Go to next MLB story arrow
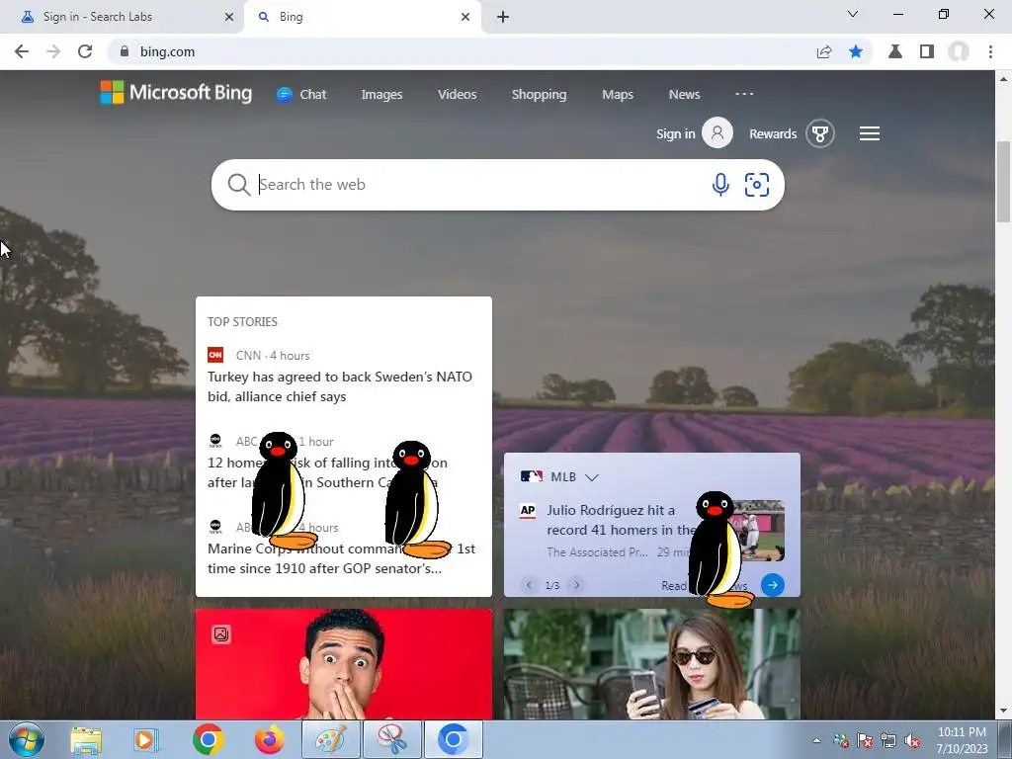 click(x=576, y=585)
